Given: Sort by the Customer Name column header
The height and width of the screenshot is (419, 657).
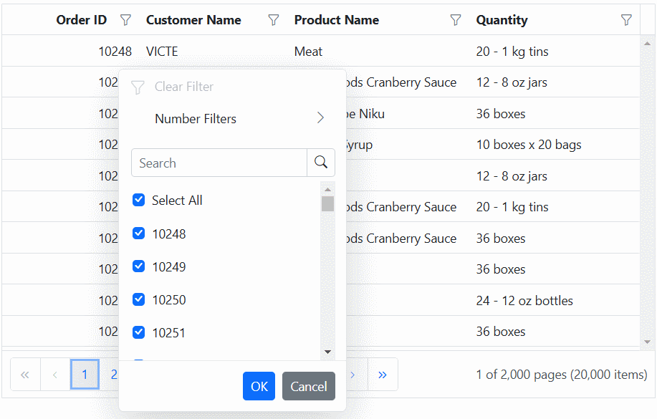Looking at the screenshot, I should pos(193,19).
